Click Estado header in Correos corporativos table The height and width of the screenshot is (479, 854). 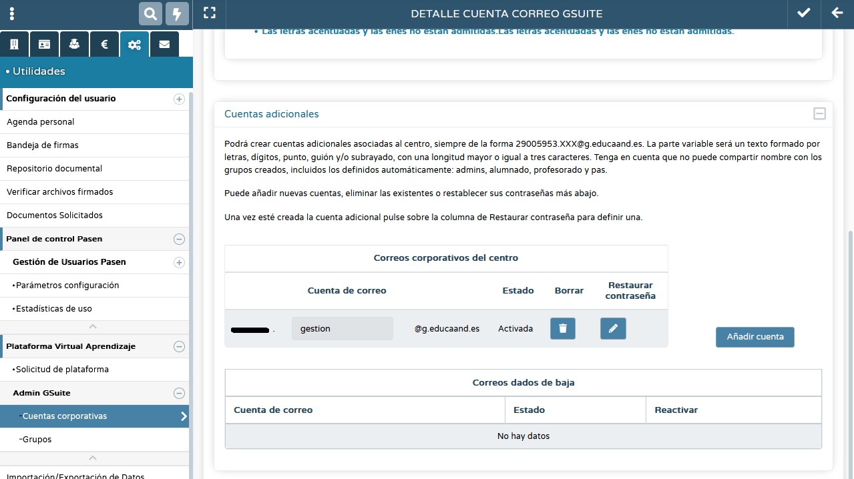[518, 291]
